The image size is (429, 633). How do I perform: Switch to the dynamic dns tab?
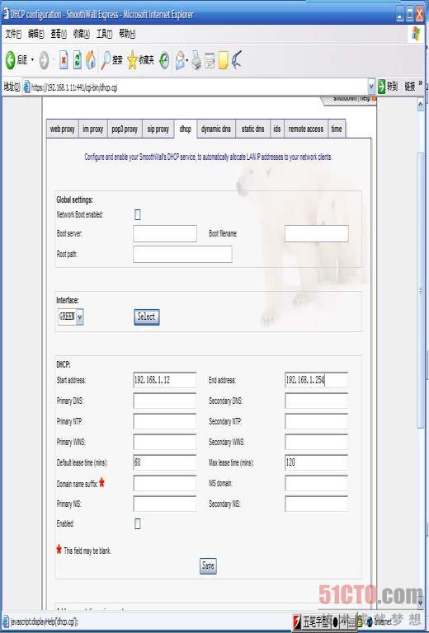[216, 129]
